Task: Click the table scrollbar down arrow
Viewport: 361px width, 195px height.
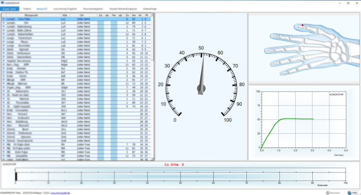Action: [x=152, y=159]
